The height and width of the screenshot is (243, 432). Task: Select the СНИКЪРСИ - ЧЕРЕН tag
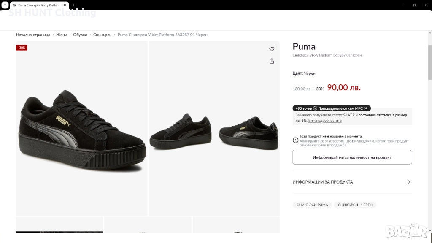click(x=355, y=205)
